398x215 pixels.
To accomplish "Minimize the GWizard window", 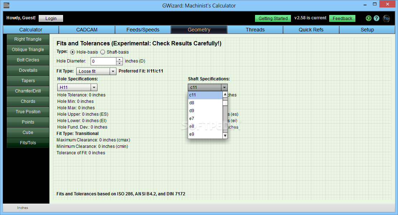I will coord(365,5).
